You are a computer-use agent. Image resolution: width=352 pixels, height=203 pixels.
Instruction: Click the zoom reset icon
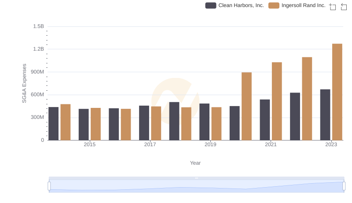coord(344,7)
